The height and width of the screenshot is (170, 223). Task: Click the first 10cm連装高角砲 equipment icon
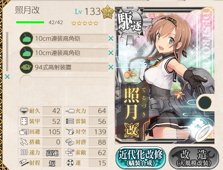coord(26,38)
